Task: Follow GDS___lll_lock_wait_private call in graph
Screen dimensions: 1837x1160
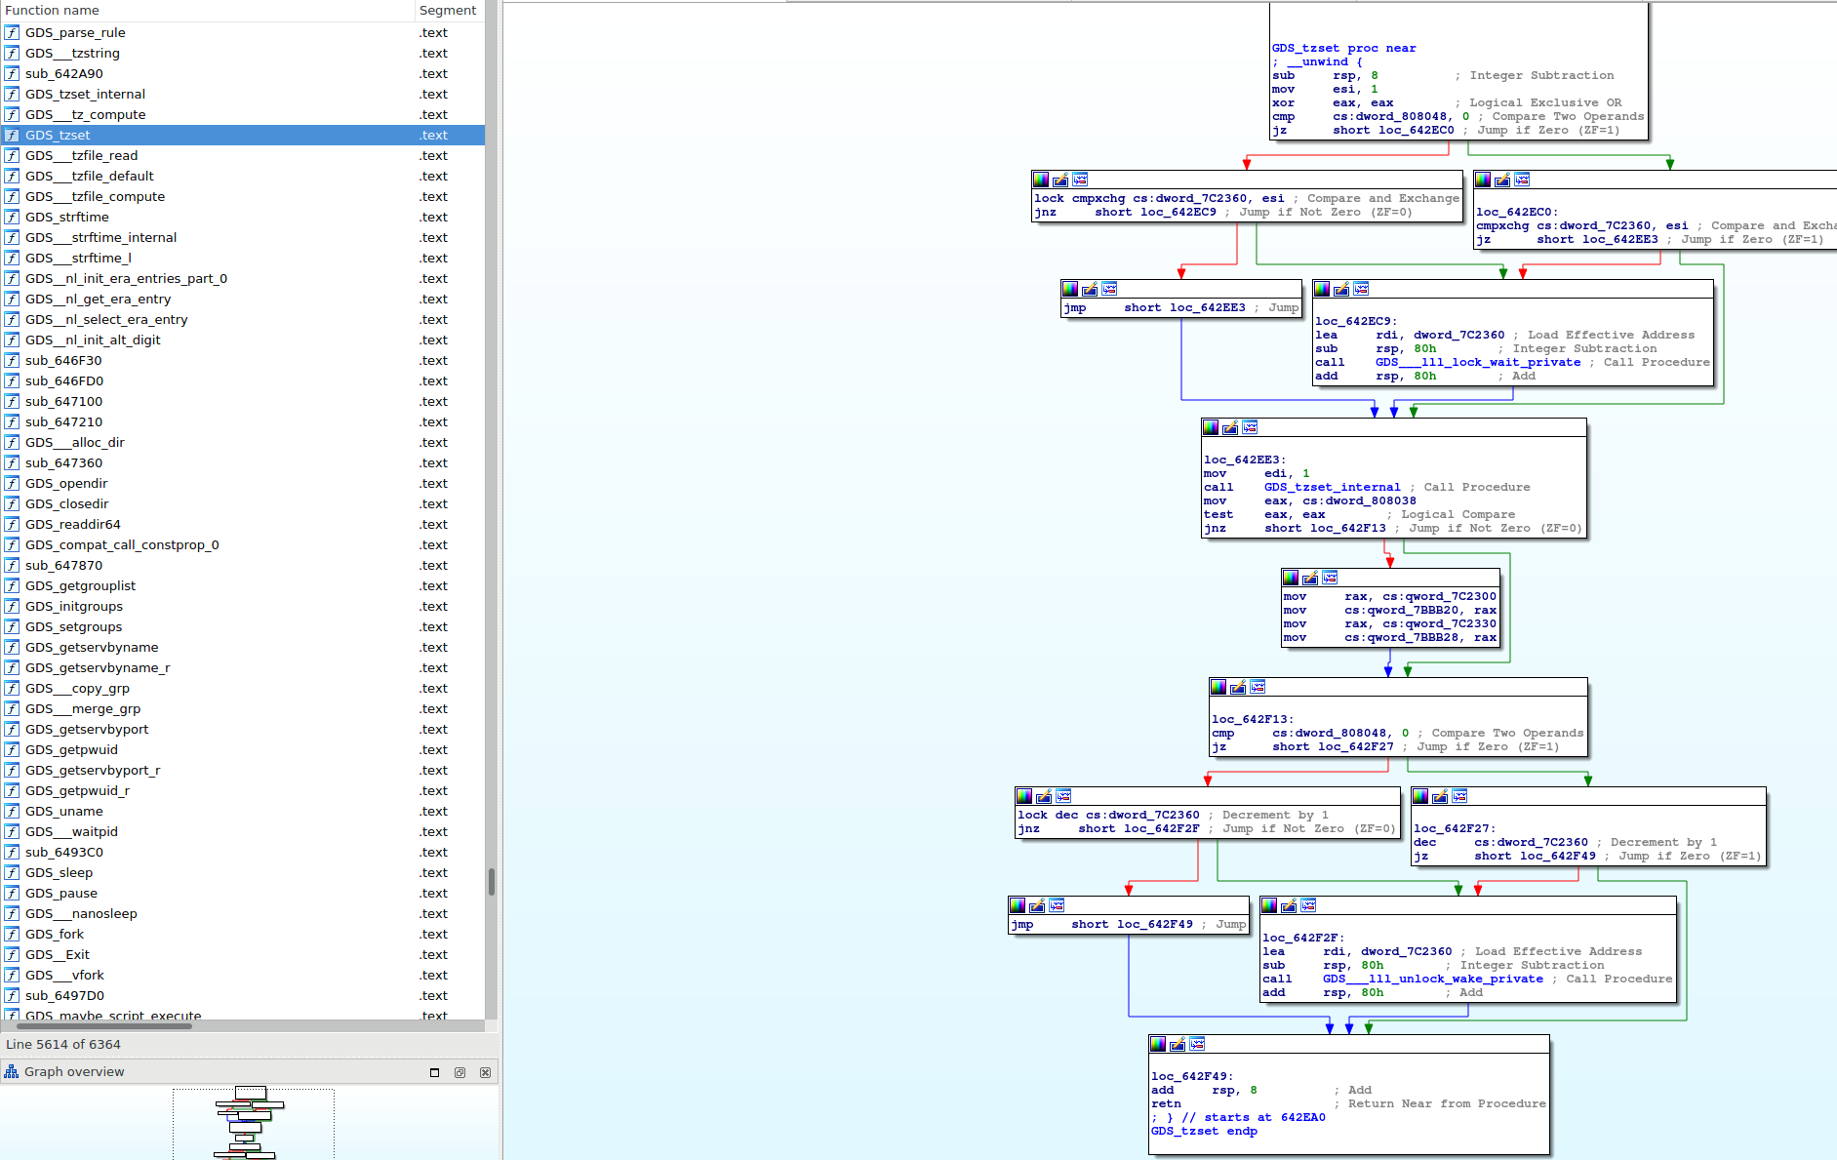Action: (1478, 362)
